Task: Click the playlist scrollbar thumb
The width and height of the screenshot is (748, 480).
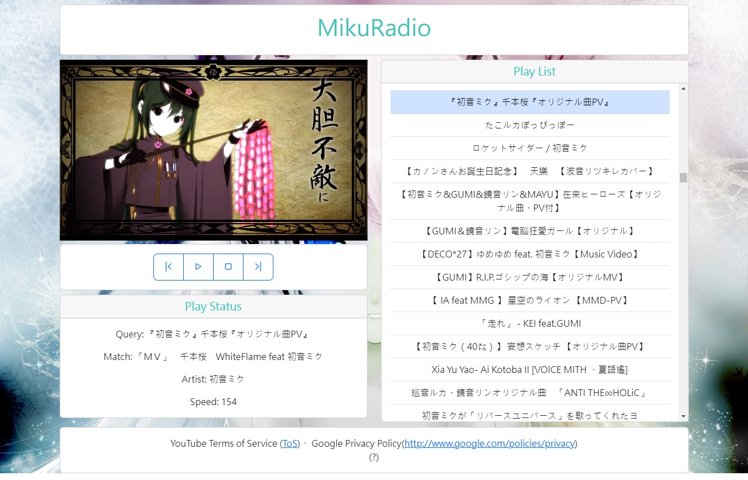Action: tap(684, 177)
